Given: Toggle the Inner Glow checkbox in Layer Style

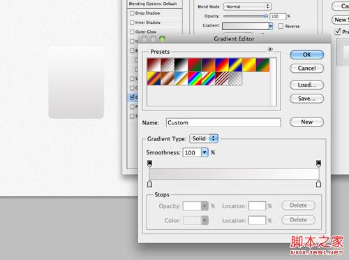Looking at the screenshot, I should (132, 41).
